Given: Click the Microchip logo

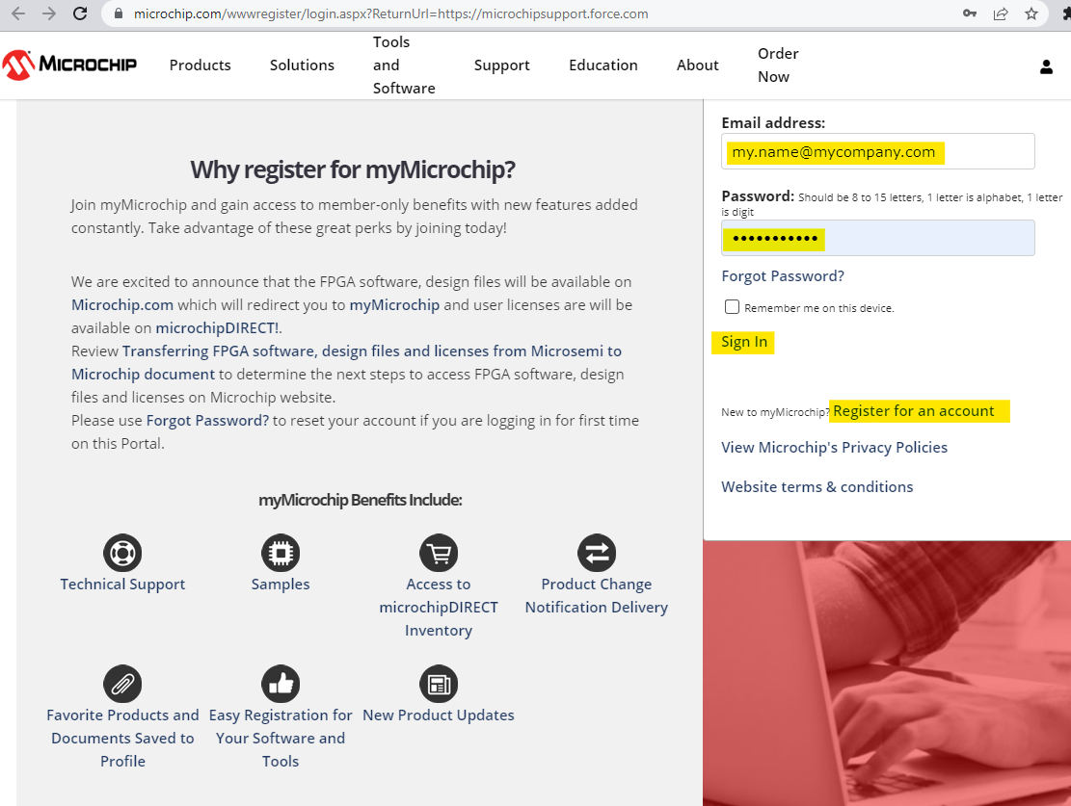Looking at the screenshot, I should point(69,65).
